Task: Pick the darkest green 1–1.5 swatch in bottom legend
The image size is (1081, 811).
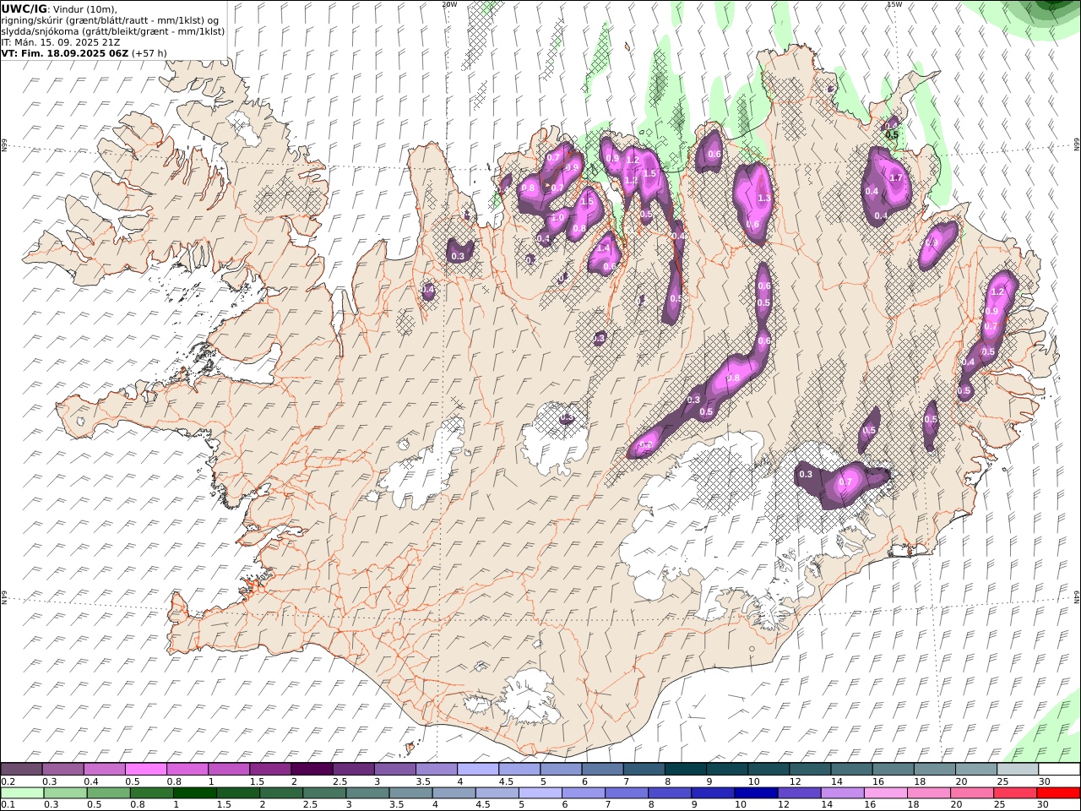Action: (x=194, y=793)
